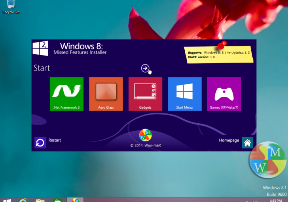The image size is (288, 202).
Task: Click the Restart text label
Action: 55,140
